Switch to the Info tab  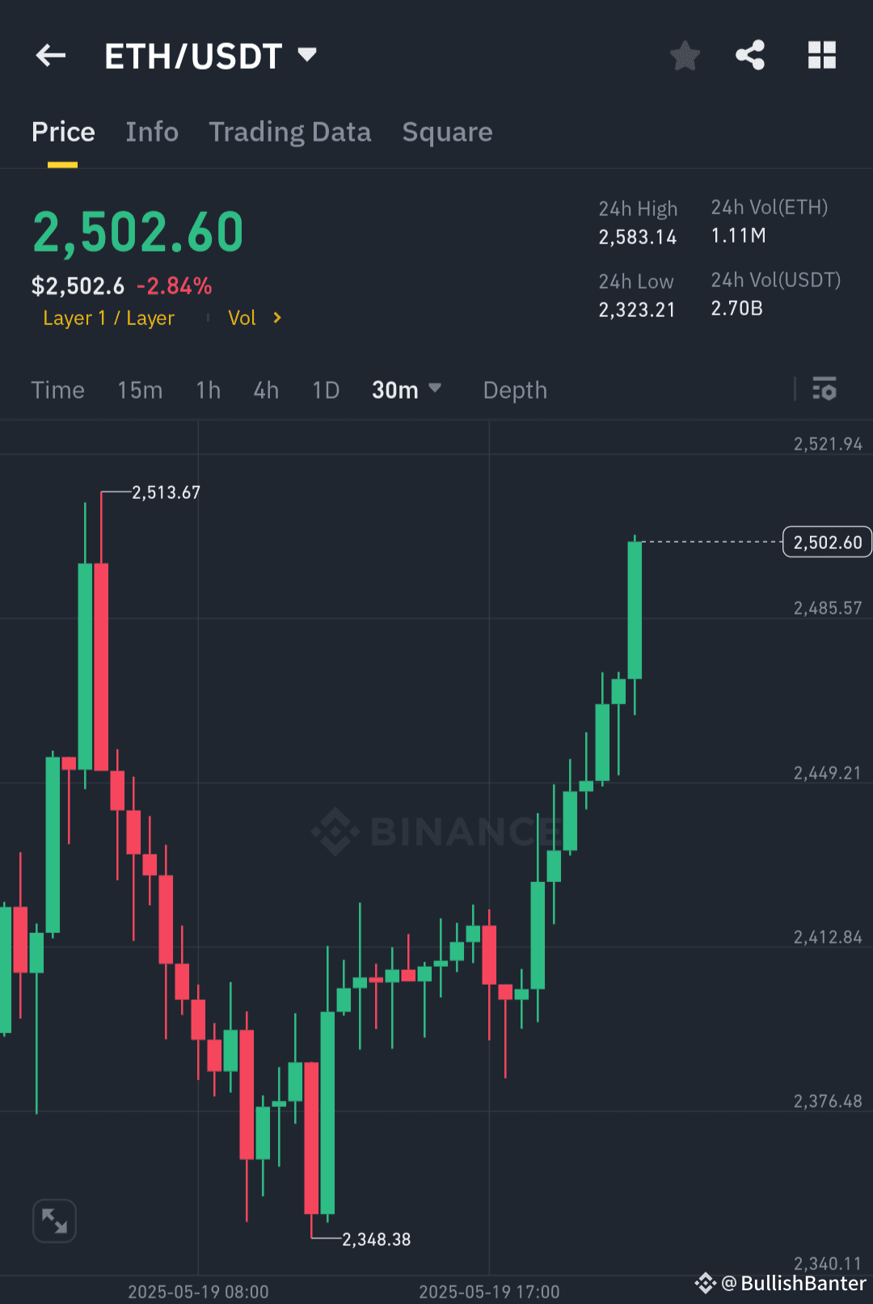coord(151,131)
